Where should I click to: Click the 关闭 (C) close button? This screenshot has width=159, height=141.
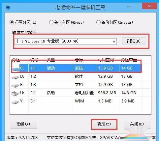coord(137,124)
